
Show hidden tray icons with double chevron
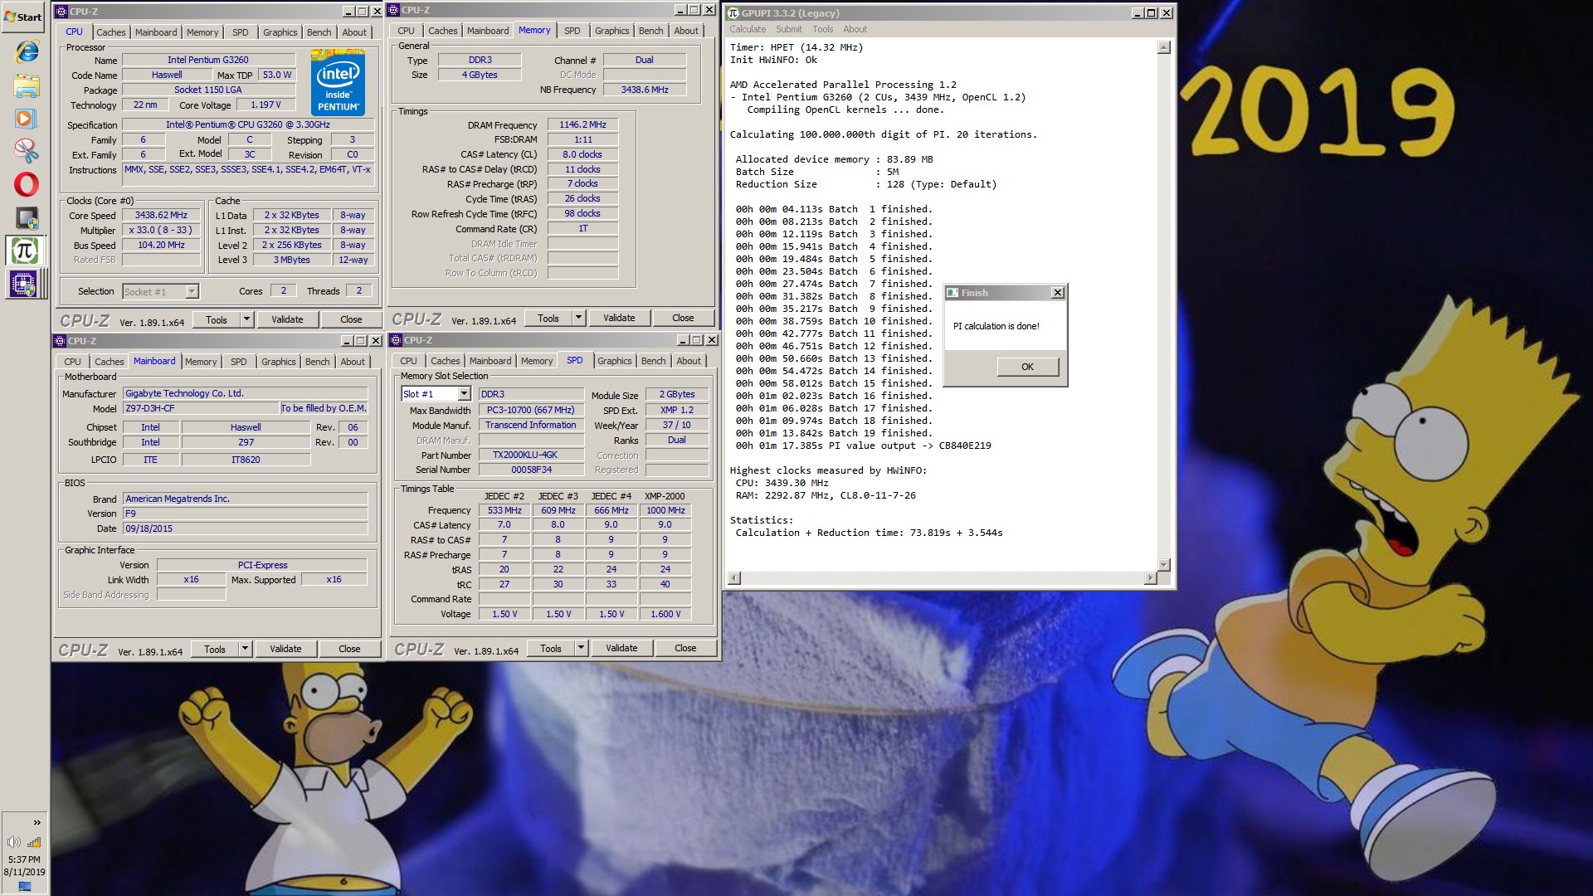[x=37, y=822]
